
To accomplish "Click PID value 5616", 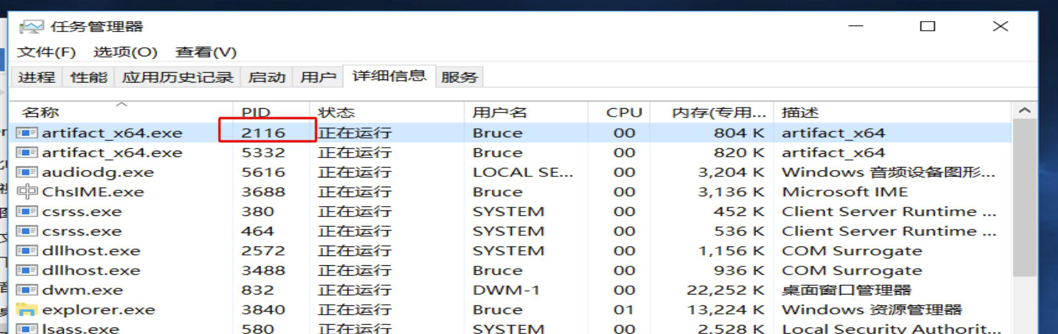I will tap(263, 172).
